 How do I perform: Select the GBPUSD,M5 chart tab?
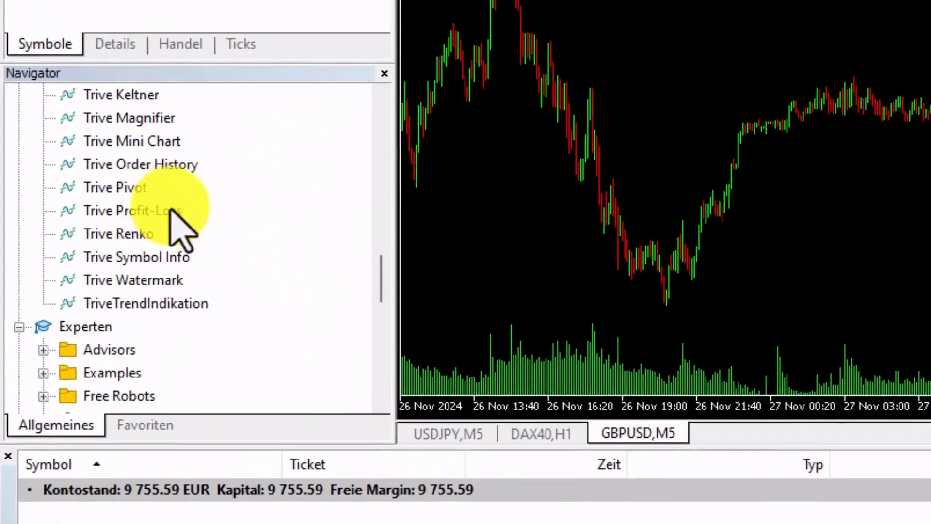[638, 433]
